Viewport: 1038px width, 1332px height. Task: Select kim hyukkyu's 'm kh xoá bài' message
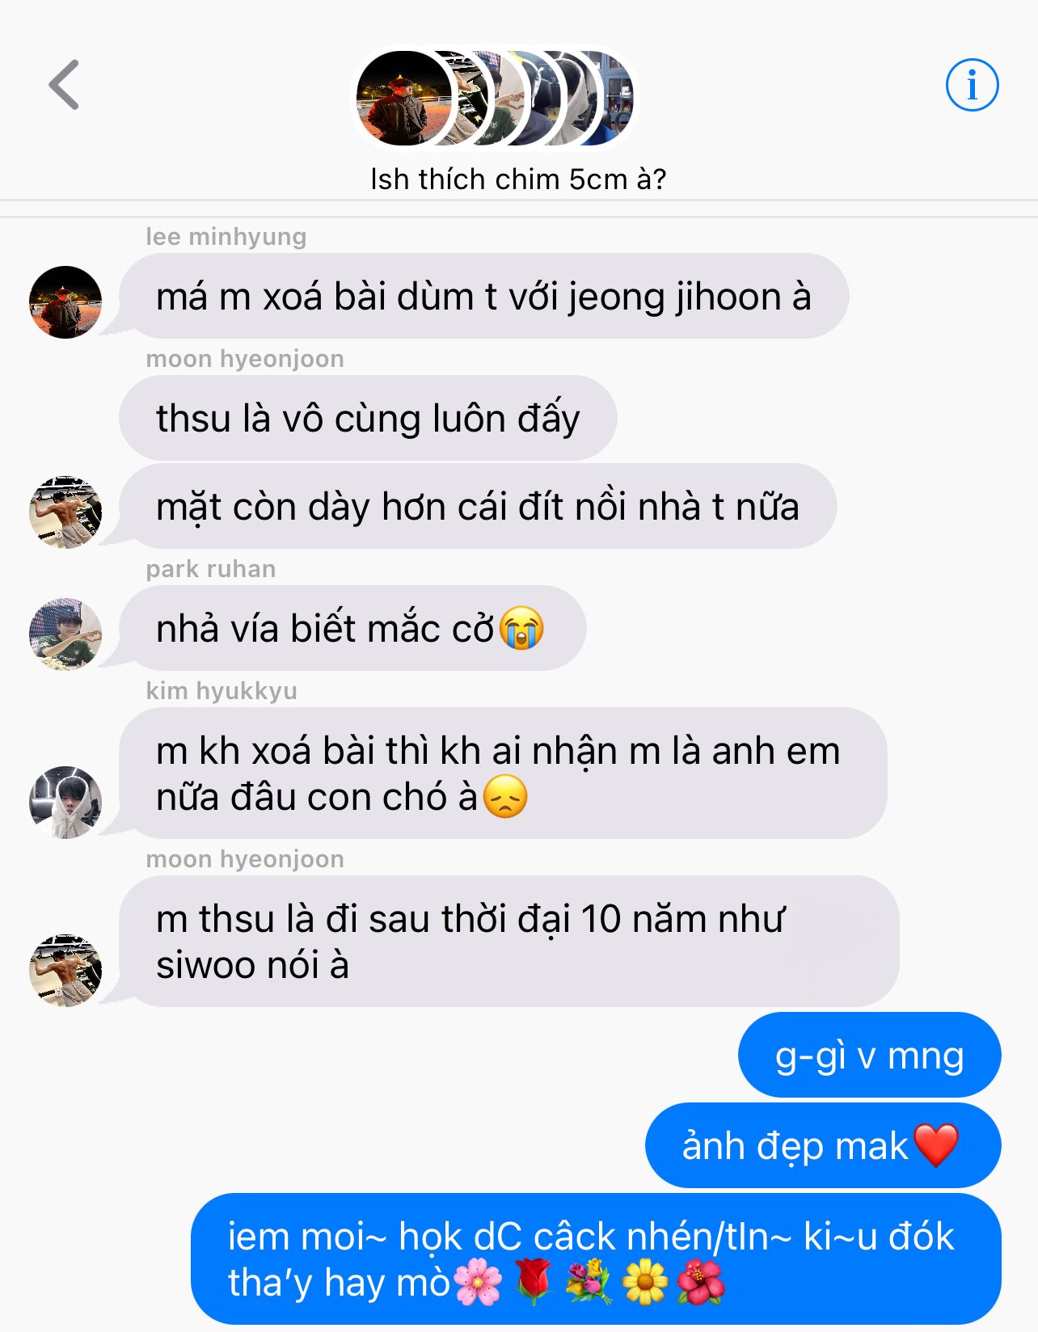coord(503,773)
